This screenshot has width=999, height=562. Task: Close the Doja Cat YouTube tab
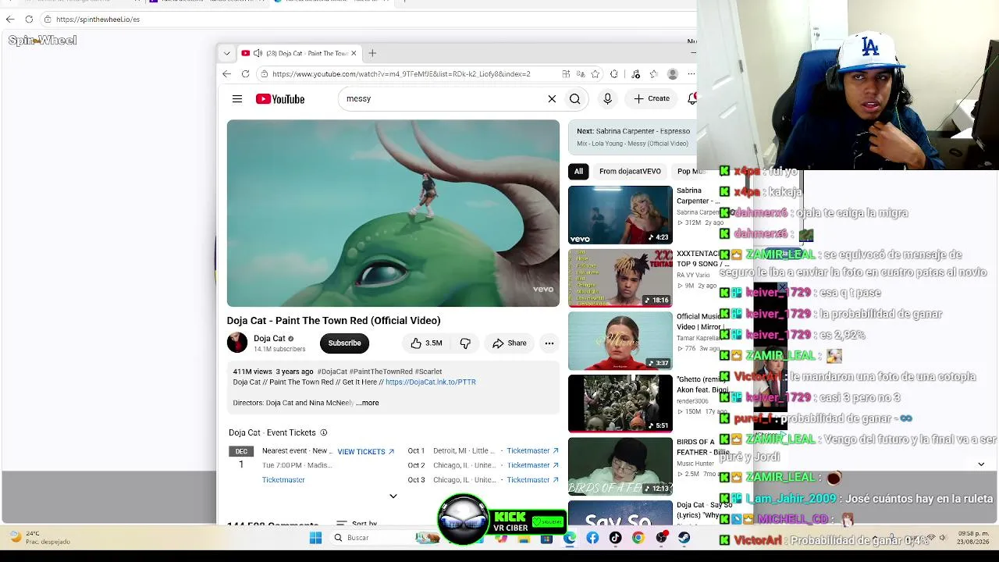click(354, 53)
